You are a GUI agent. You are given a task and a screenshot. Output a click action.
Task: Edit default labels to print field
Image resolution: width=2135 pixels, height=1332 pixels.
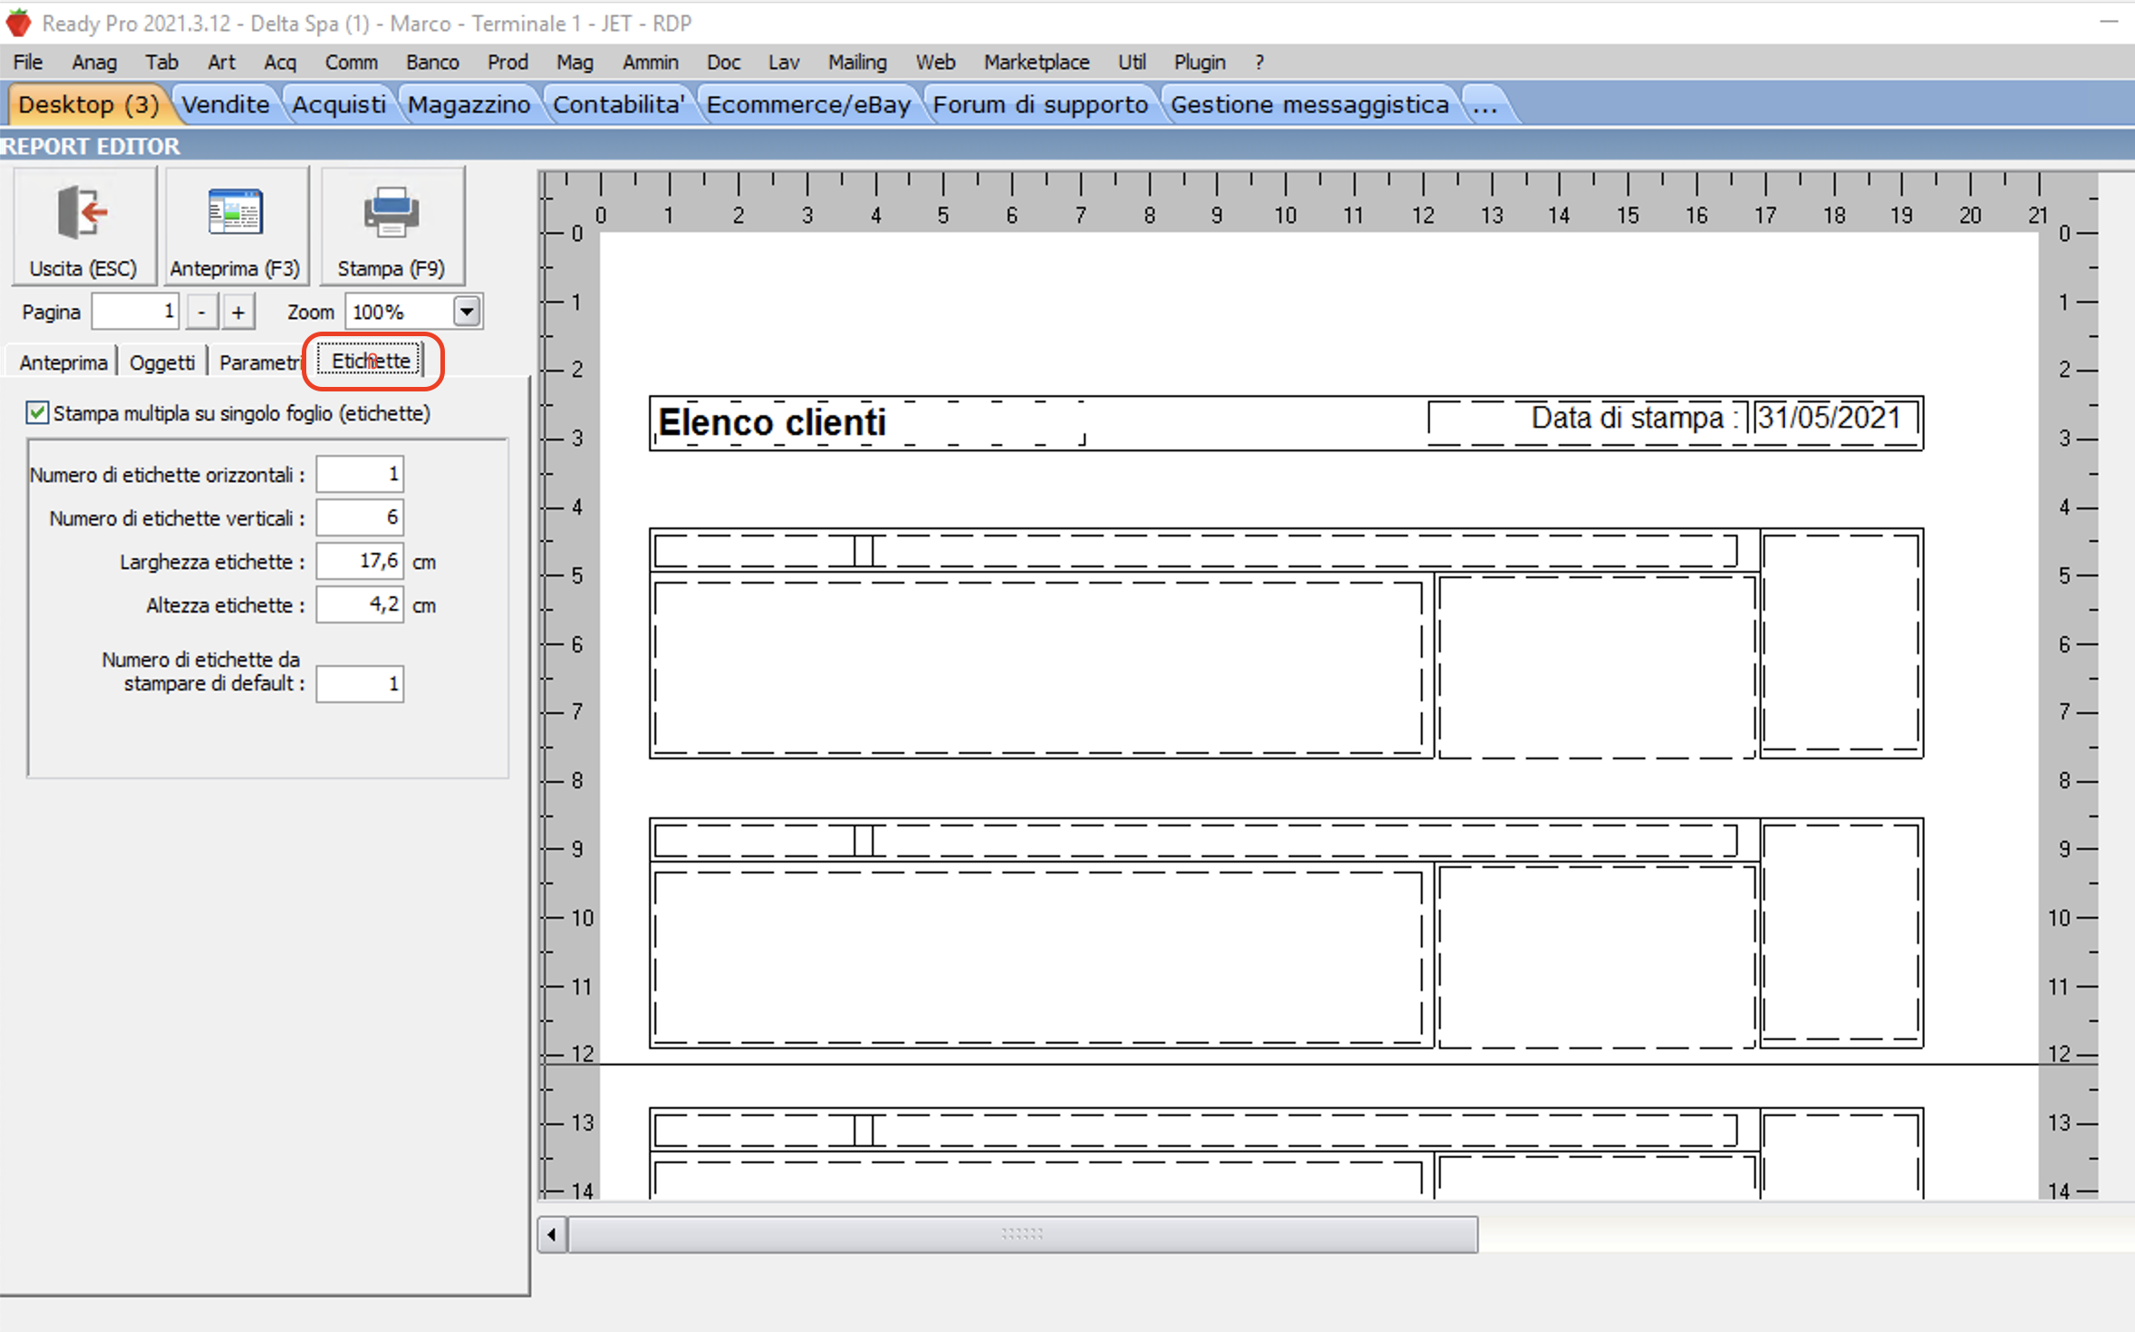(360, 683)
